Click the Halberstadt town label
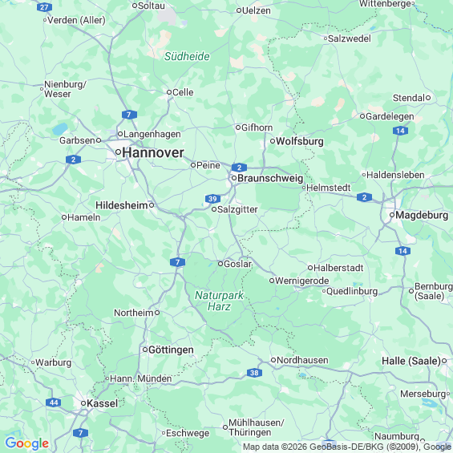Viewport: 453px width, 453px height. click(338, 268)
